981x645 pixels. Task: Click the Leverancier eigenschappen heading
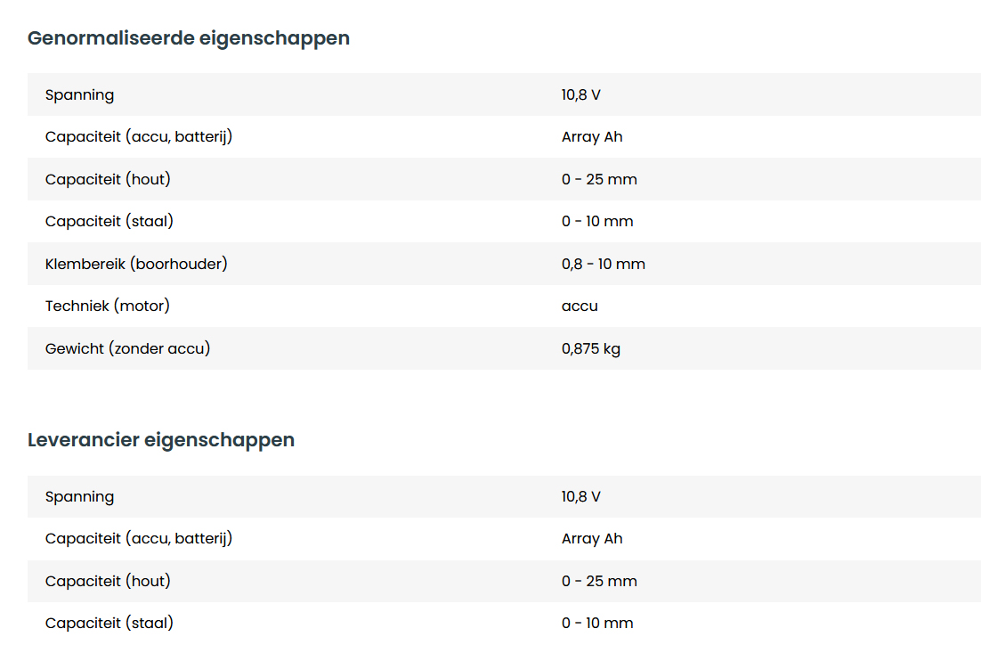161,440
